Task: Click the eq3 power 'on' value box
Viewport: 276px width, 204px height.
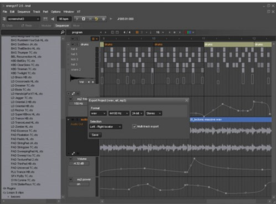Action: pyautogui.click(x=79, y=184)
